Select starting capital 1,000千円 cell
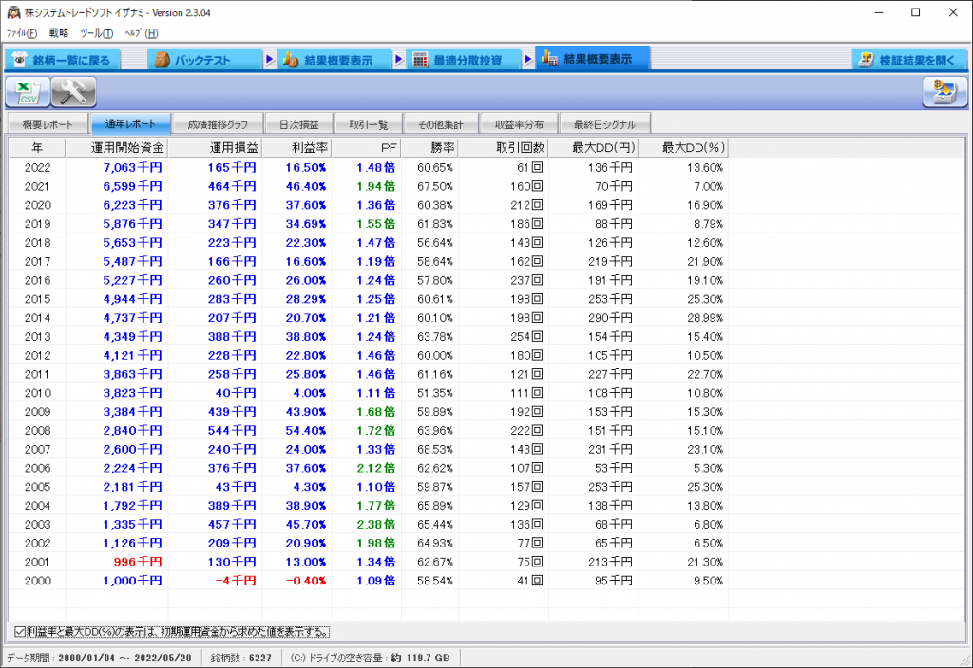The width and height of the screenshot is (973, 668). tap(117, 581)
